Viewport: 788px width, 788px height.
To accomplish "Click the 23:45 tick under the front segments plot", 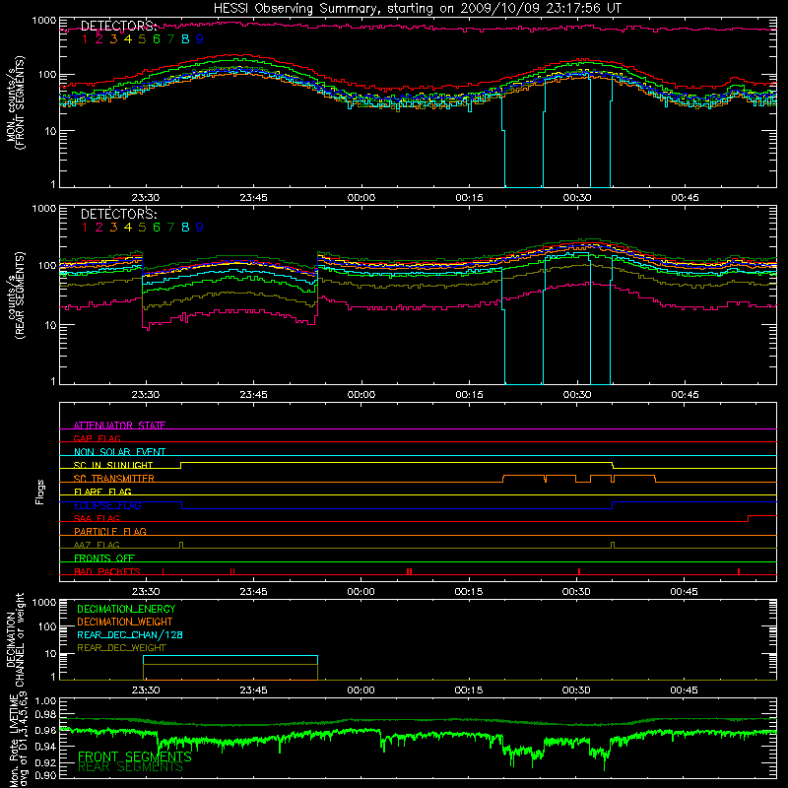I will coord(253,198).
